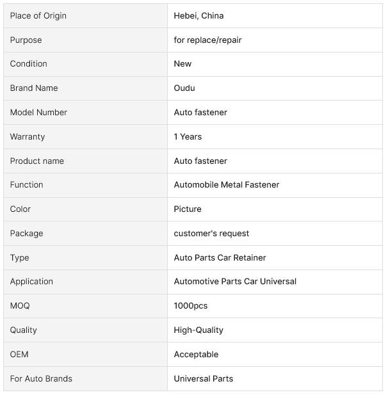This screenshot has height=395, width=386.
Task: Click the 'High-Quality' quality value
Action: point(198,330)
